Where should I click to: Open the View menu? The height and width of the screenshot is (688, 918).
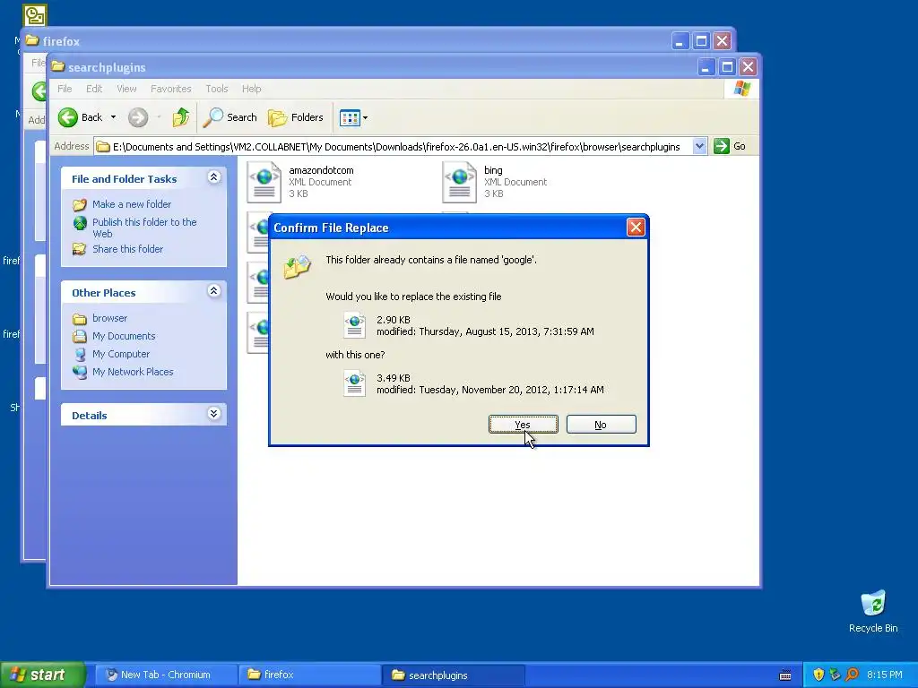[x=126, y=89]
